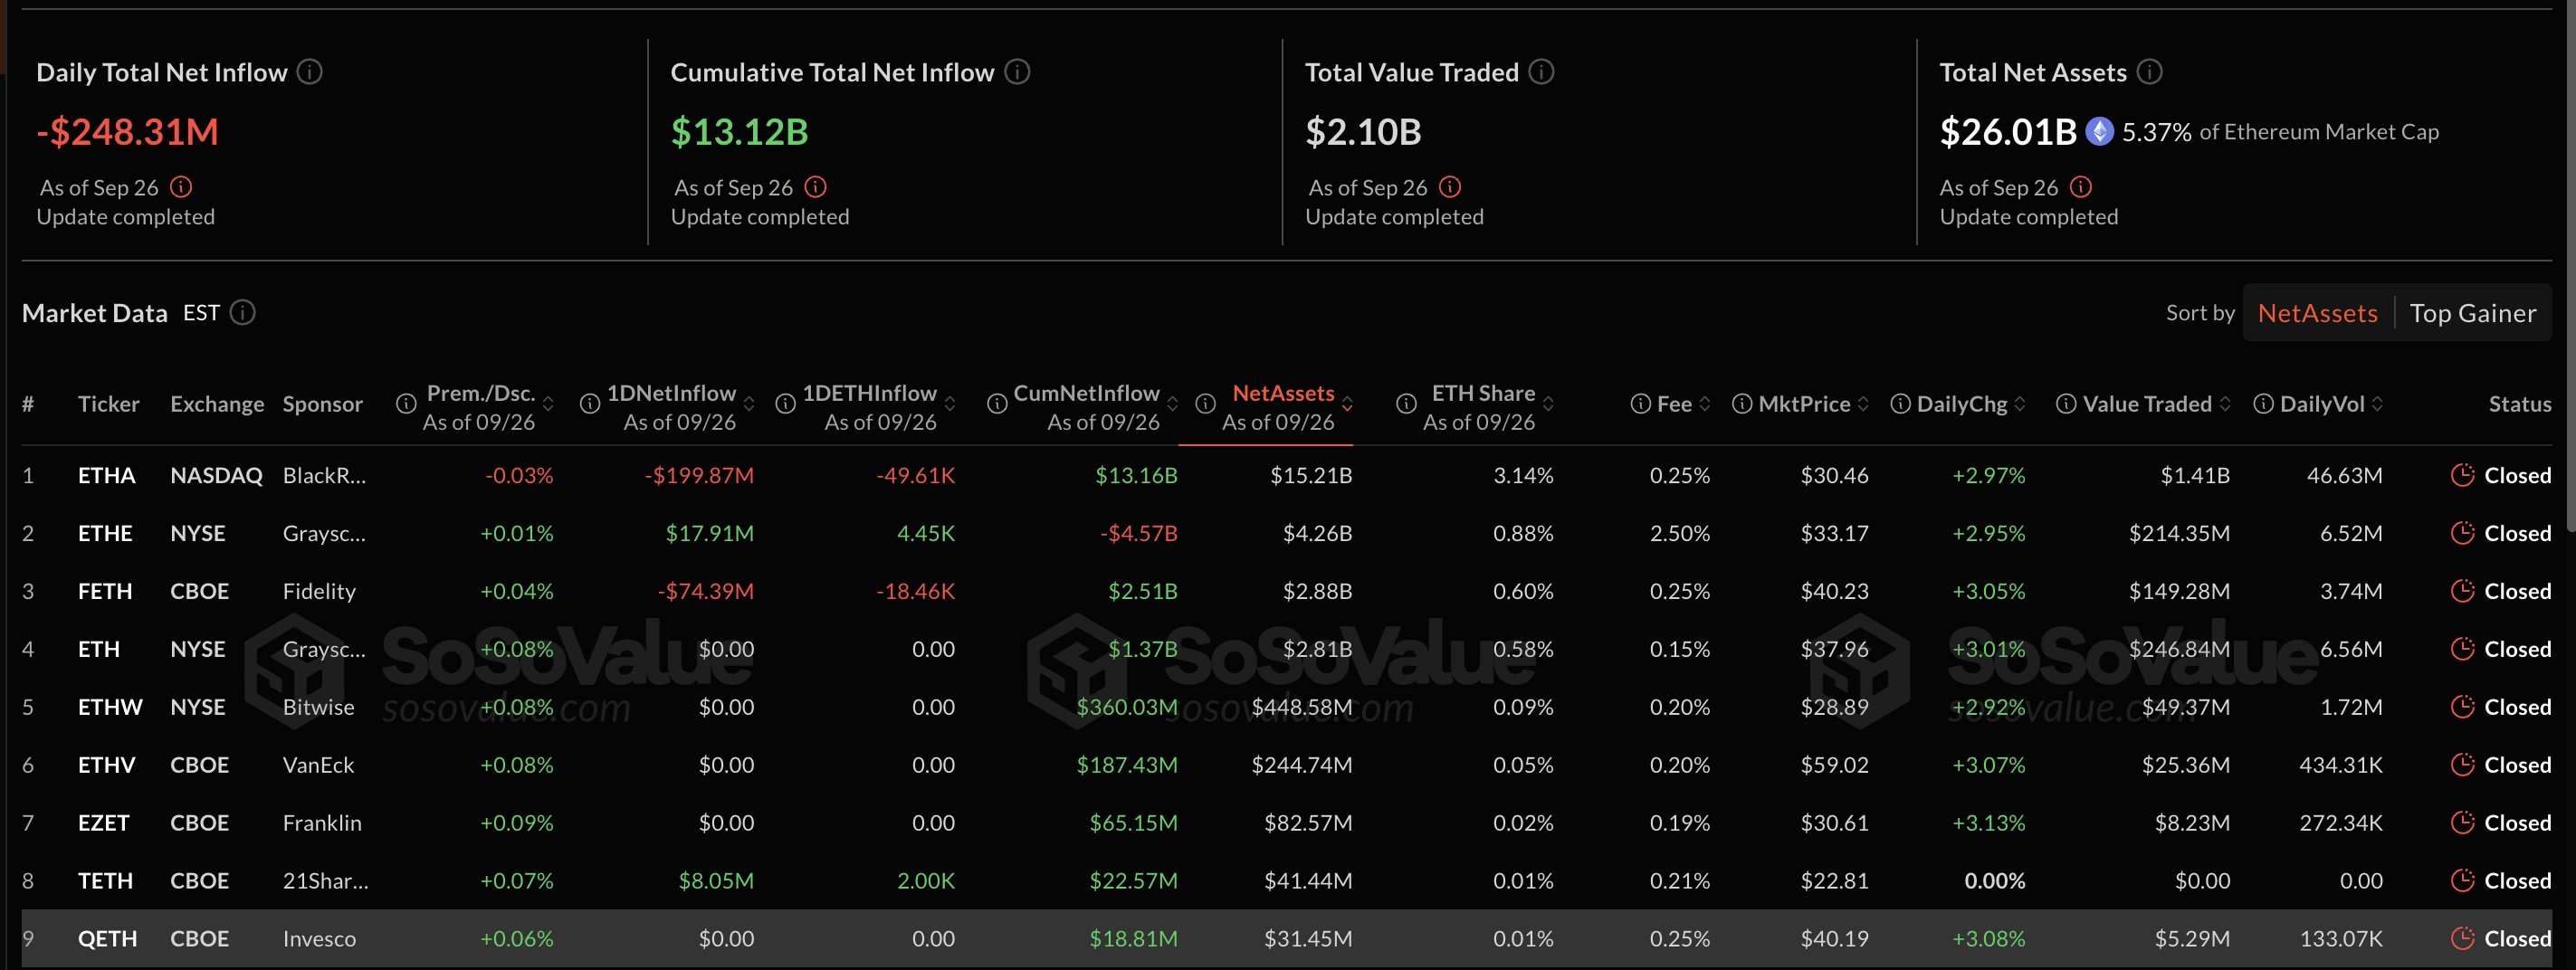Sort by ETH Share using its sort arrows

click(1548, 404)
